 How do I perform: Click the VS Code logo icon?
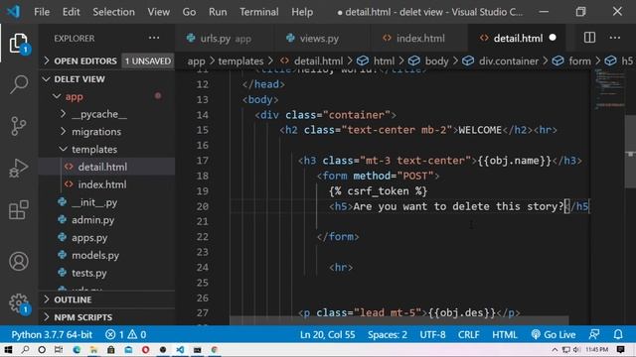tap(13, 11)
